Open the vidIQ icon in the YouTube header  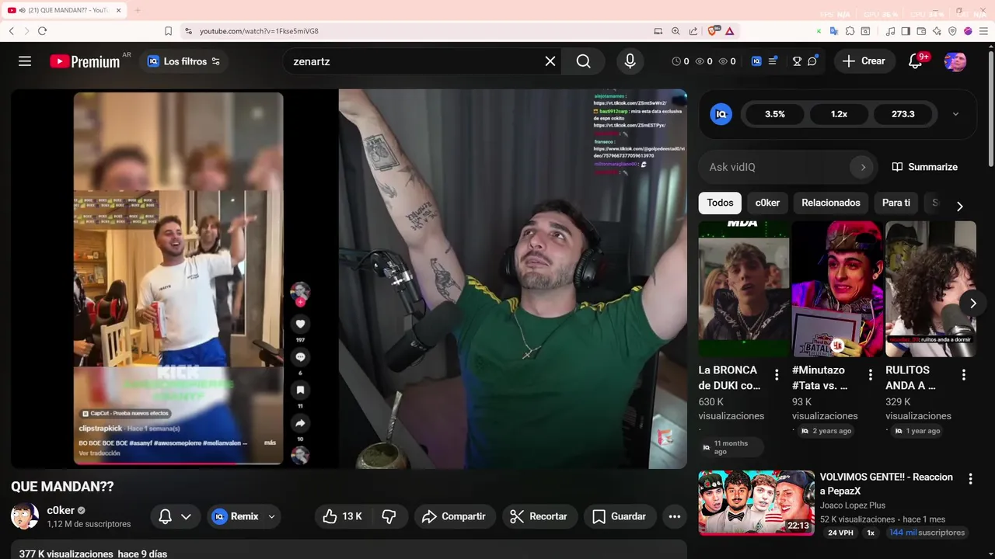coord(756,61)
